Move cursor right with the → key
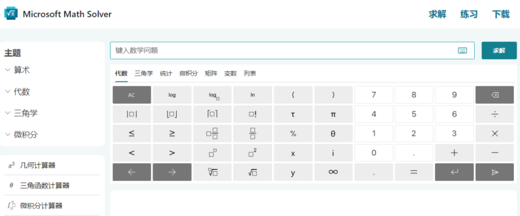This screenshot has height=216, width=520. pyautogui.click(x=172, y=172)
